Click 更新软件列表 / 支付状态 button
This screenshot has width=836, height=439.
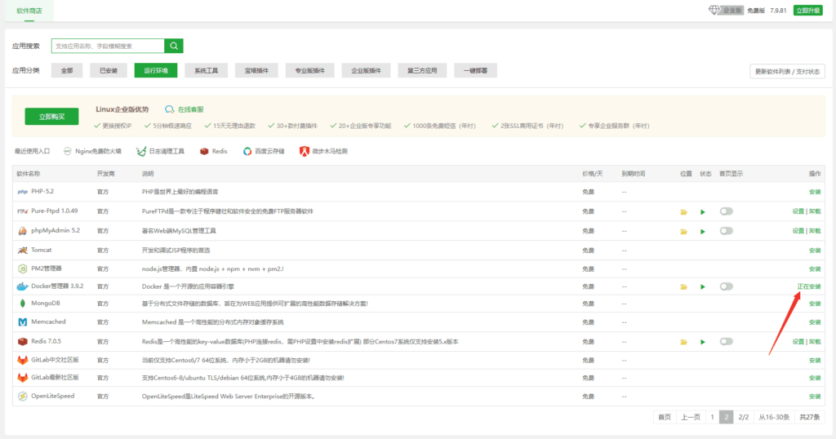[787, 71]
